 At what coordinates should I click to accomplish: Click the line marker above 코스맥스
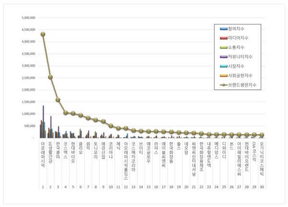coord(66,113)
